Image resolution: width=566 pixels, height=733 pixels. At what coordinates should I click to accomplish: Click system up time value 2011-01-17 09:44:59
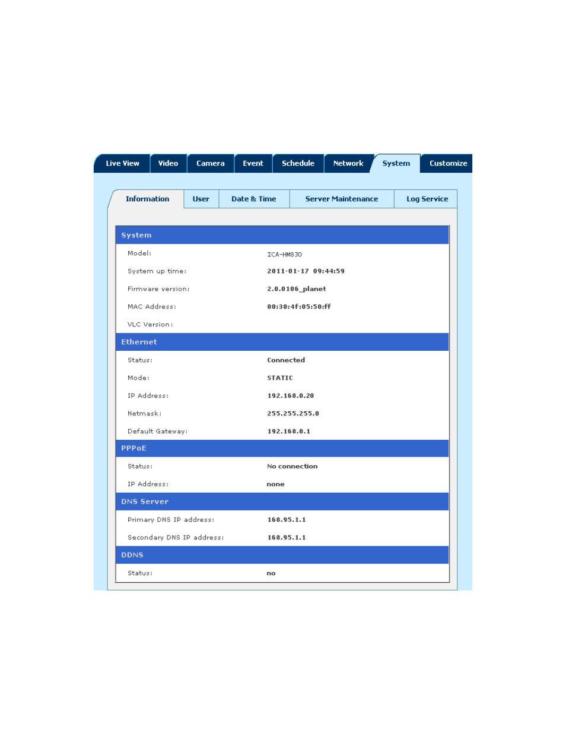tap(306, 271)
